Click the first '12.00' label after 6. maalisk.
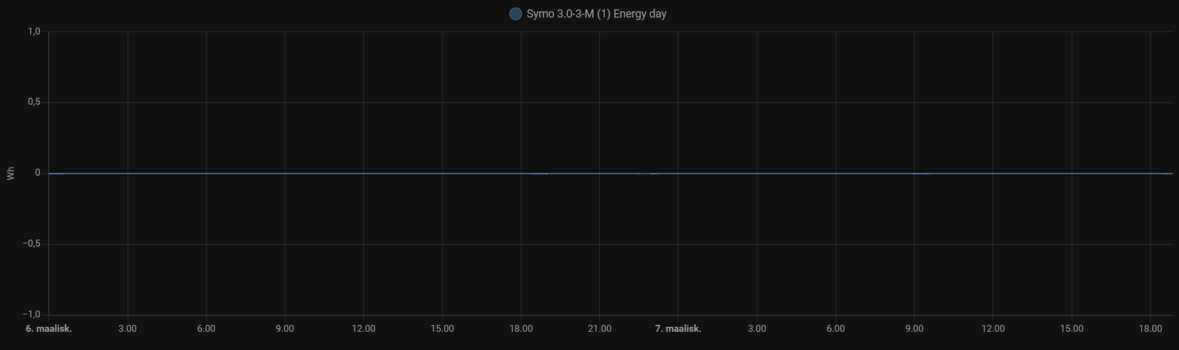The width and height of the screenshot is (1179, 350). click(x=364, y=329)
